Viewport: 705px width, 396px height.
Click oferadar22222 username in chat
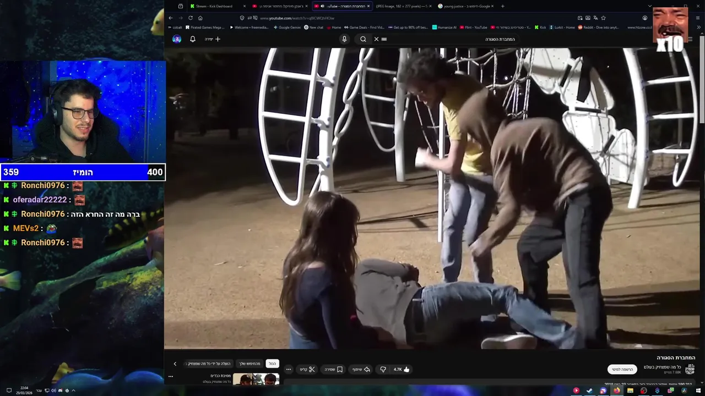tap(40, 200)
